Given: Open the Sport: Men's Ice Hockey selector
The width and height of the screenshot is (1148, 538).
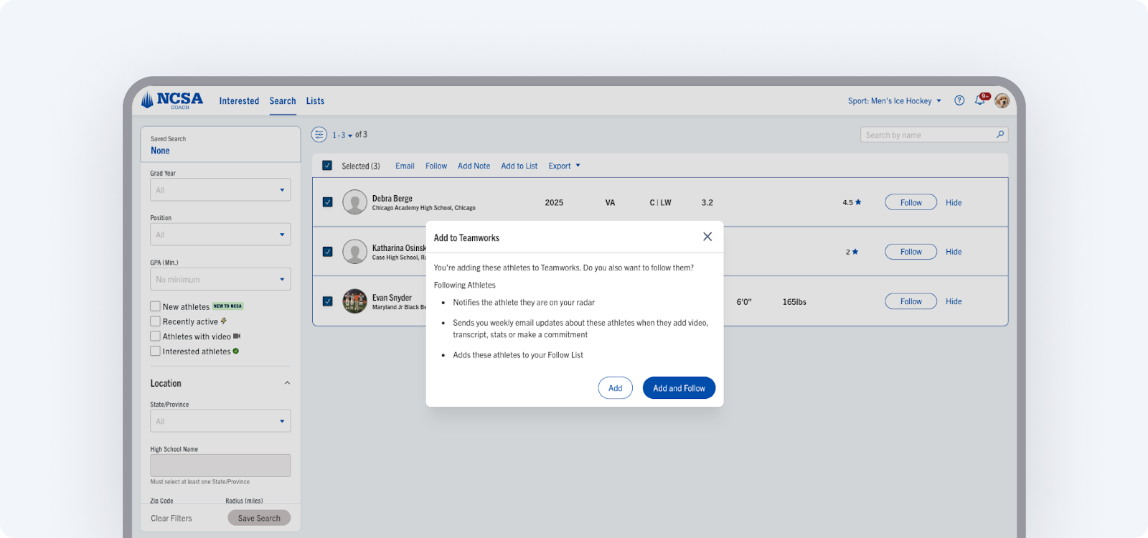Looking at the screenshot, I should (x=895, y=101).
